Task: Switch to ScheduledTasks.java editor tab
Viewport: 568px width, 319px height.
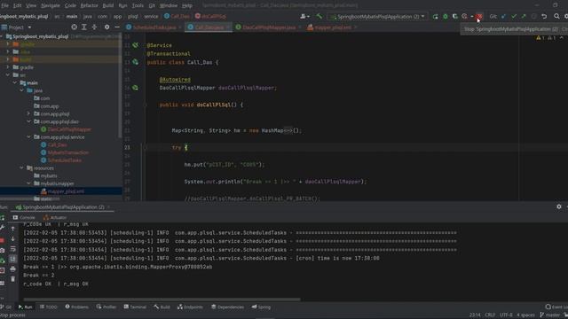Action: [x=154, y=27]
